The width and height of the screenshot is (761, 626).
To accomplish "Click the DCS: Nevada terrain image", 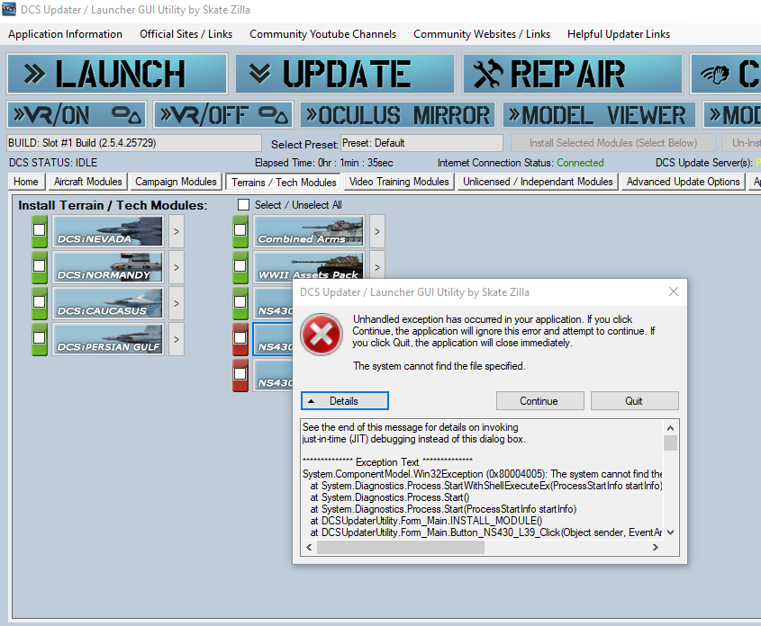I will 108,231.
